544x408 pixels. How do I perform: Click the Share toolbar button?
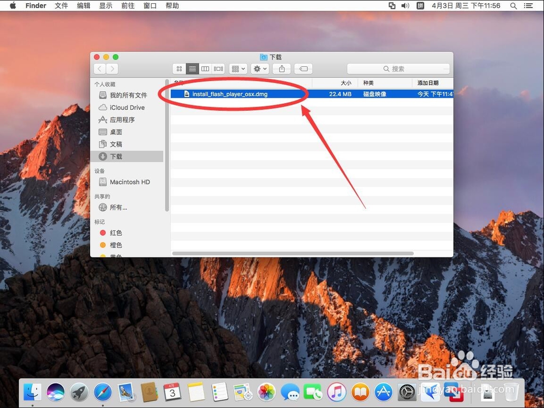(x=282, y=69)
